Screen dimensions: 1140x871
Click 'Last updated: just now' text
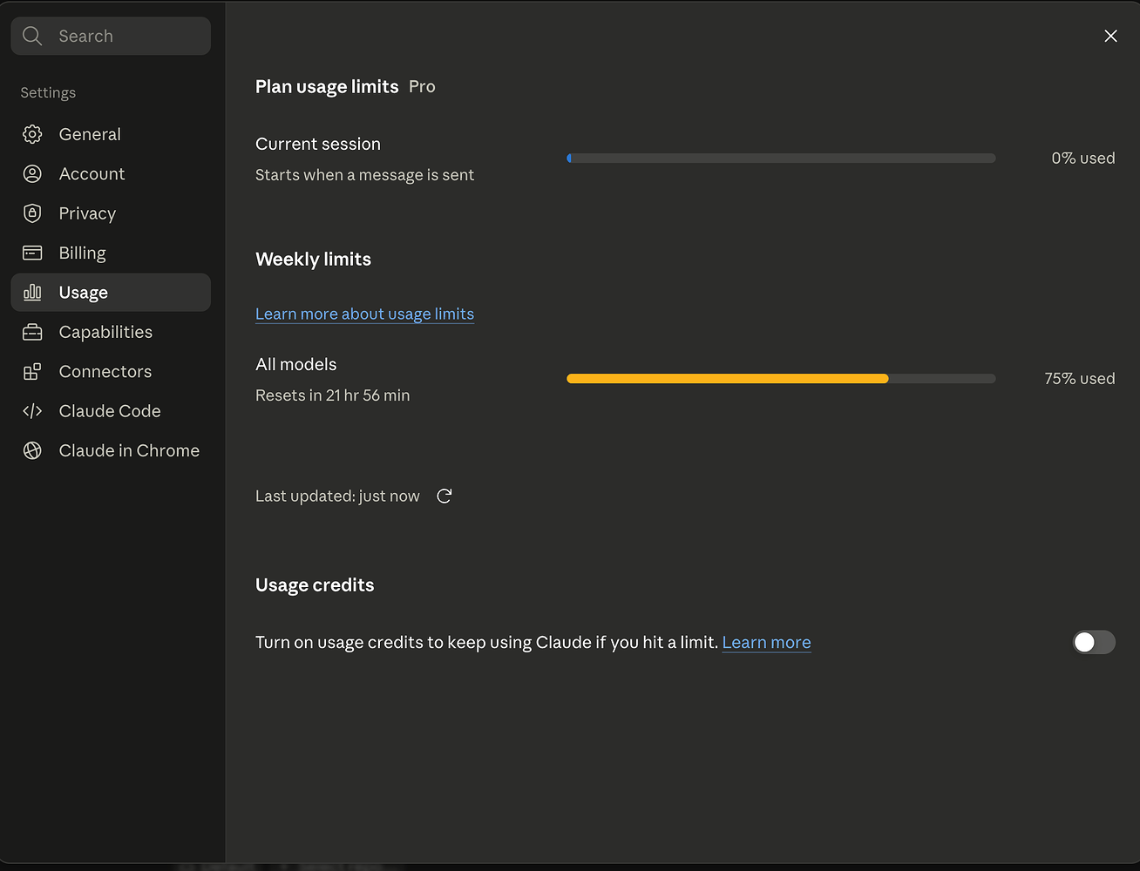[337, 496]
